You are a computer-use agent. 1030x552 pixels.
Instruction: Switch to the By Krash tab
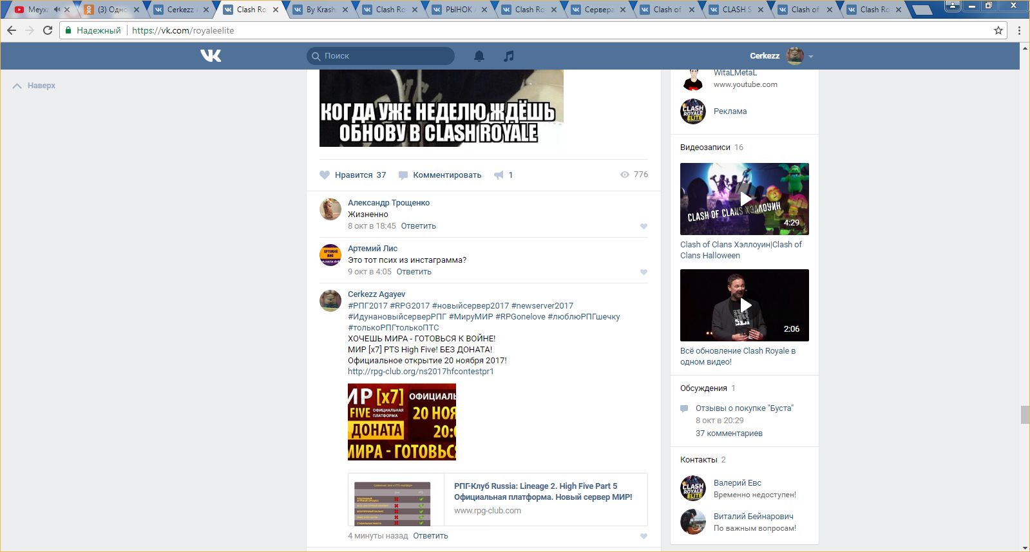(320, 10)
